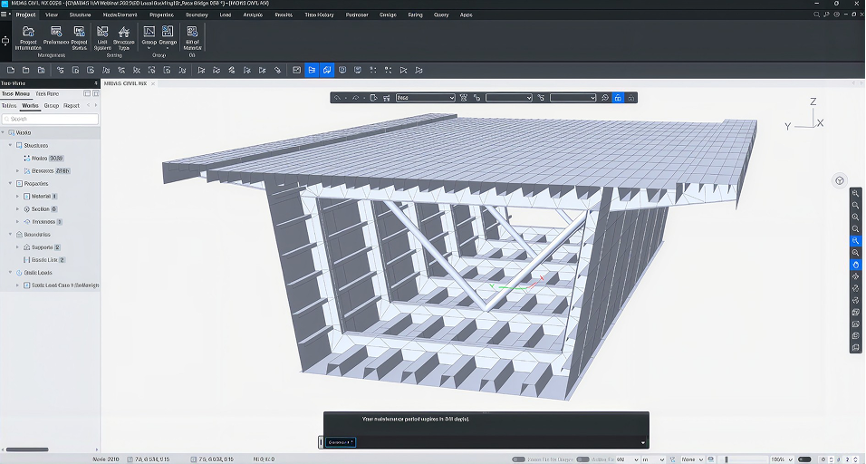Expand the Elements tree node
Image resolution: width=866 pixels, height=464 pixels.
(x=18, y=170)
